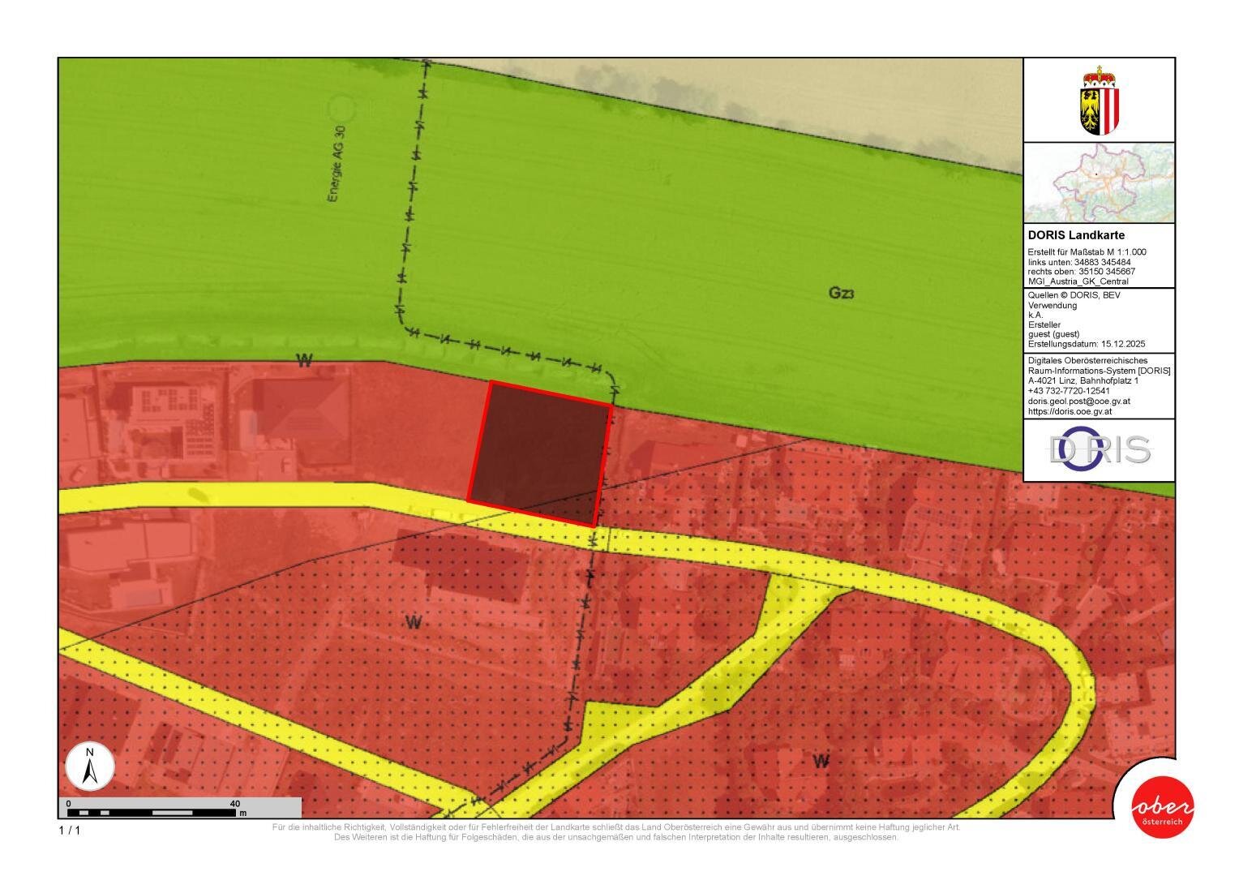Click the Energie AG 30 line label
This screenshot has width=1239, height=876.
[x=337, y=164]
